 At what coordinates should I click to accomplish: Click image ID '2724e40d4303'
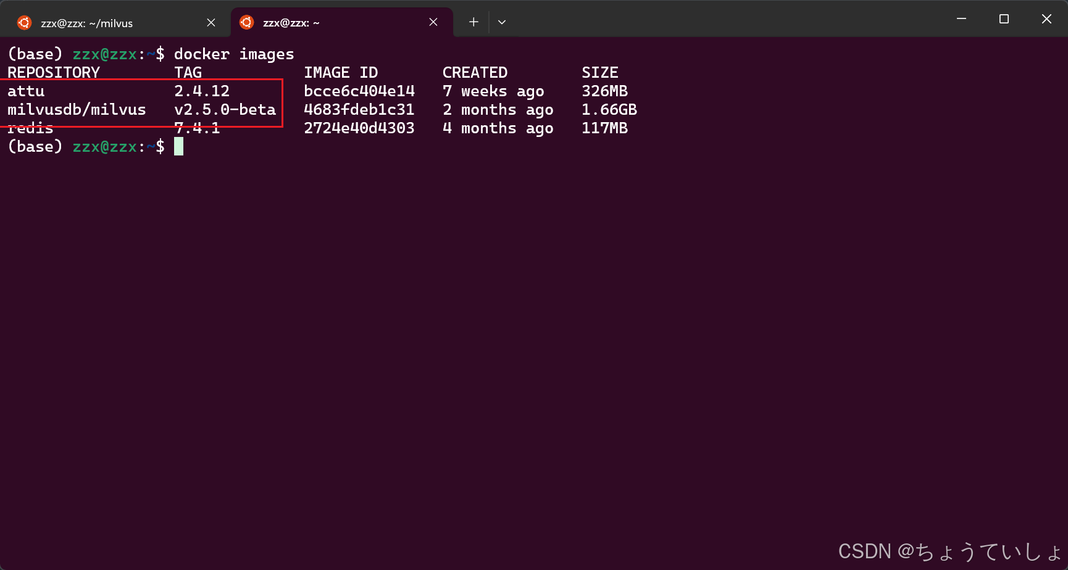coord(359,128)
